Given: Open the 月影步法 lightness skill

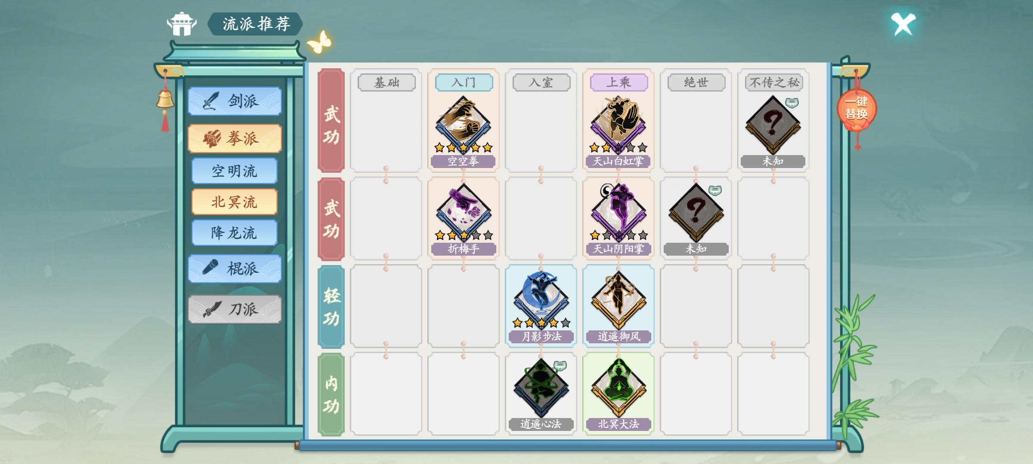Looking at the screenshot, I should [x=541, y=300].
